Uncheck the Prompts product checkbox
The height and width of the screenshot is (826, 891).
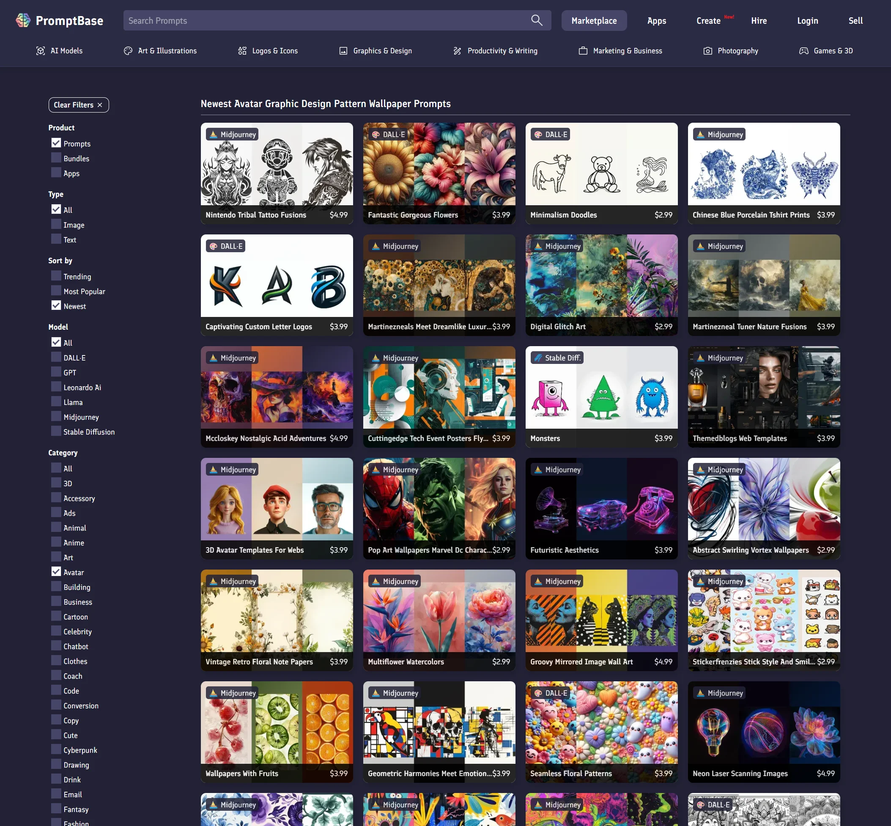[56, 143]
